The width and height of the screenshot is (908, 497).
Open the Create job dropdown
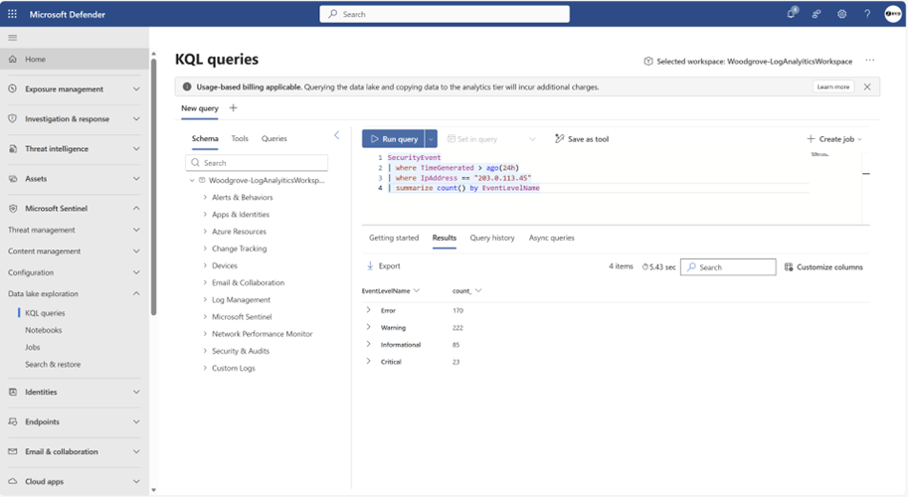coord(834,139)
